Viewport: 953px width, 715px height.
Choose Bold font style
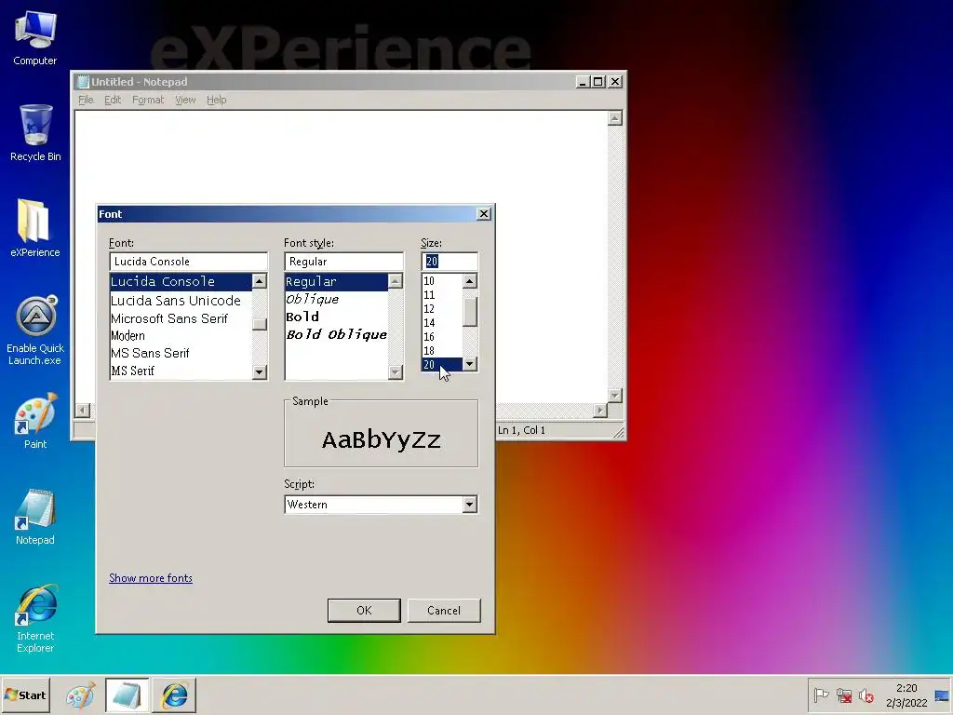tap(336, 317)
